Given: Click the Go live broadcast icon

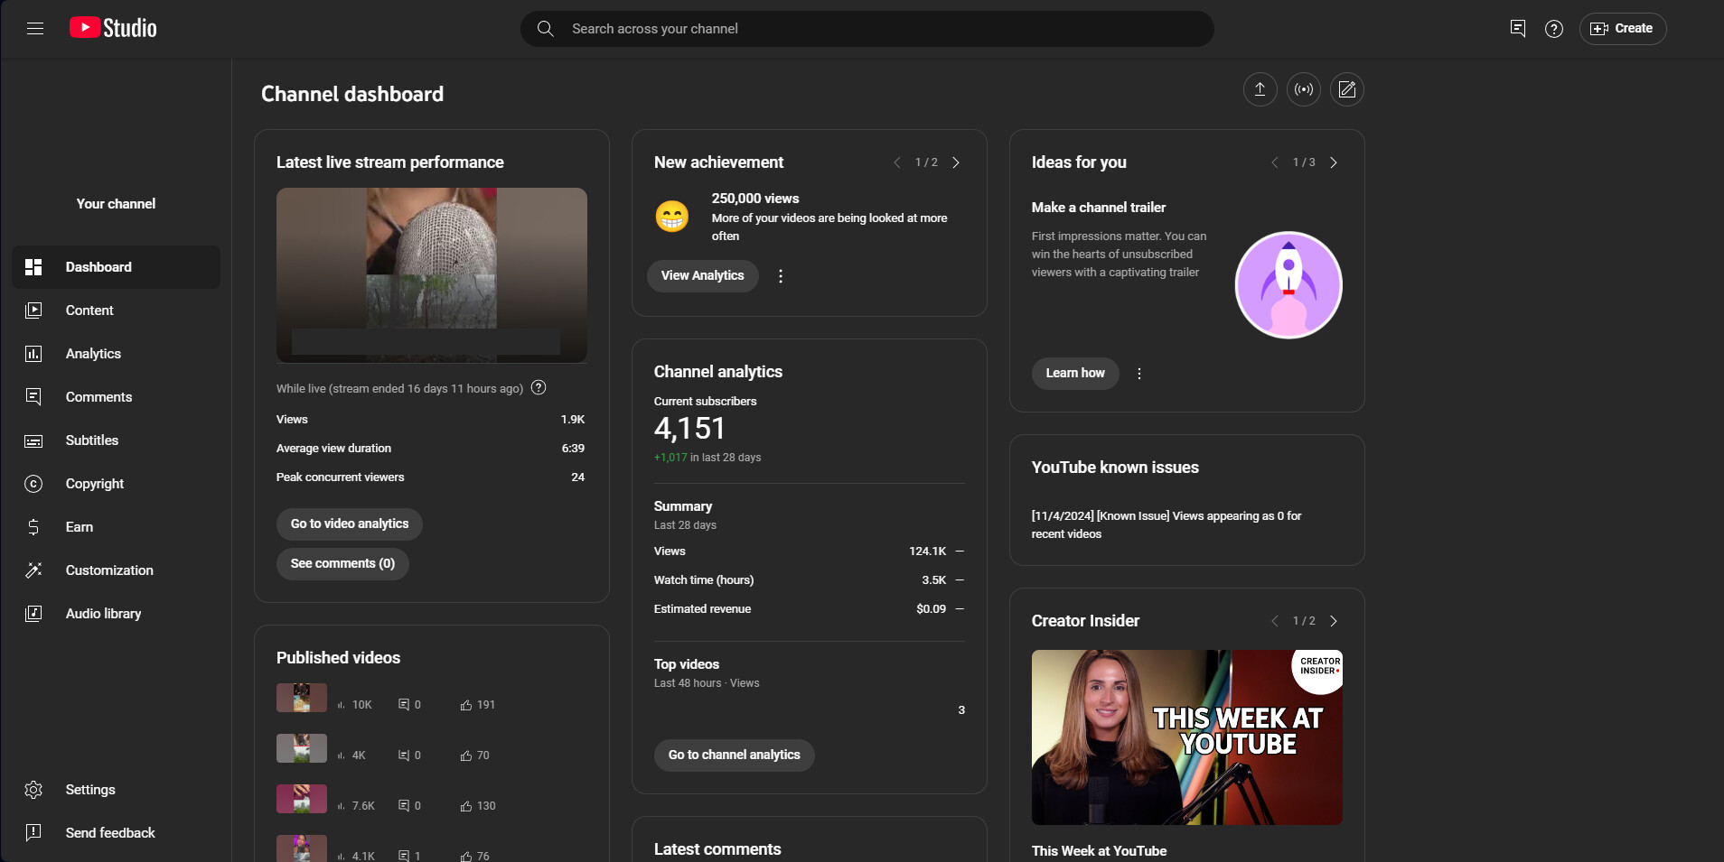Looking at the screenshot, I should pyautogui.click(x=1303, y=89).
